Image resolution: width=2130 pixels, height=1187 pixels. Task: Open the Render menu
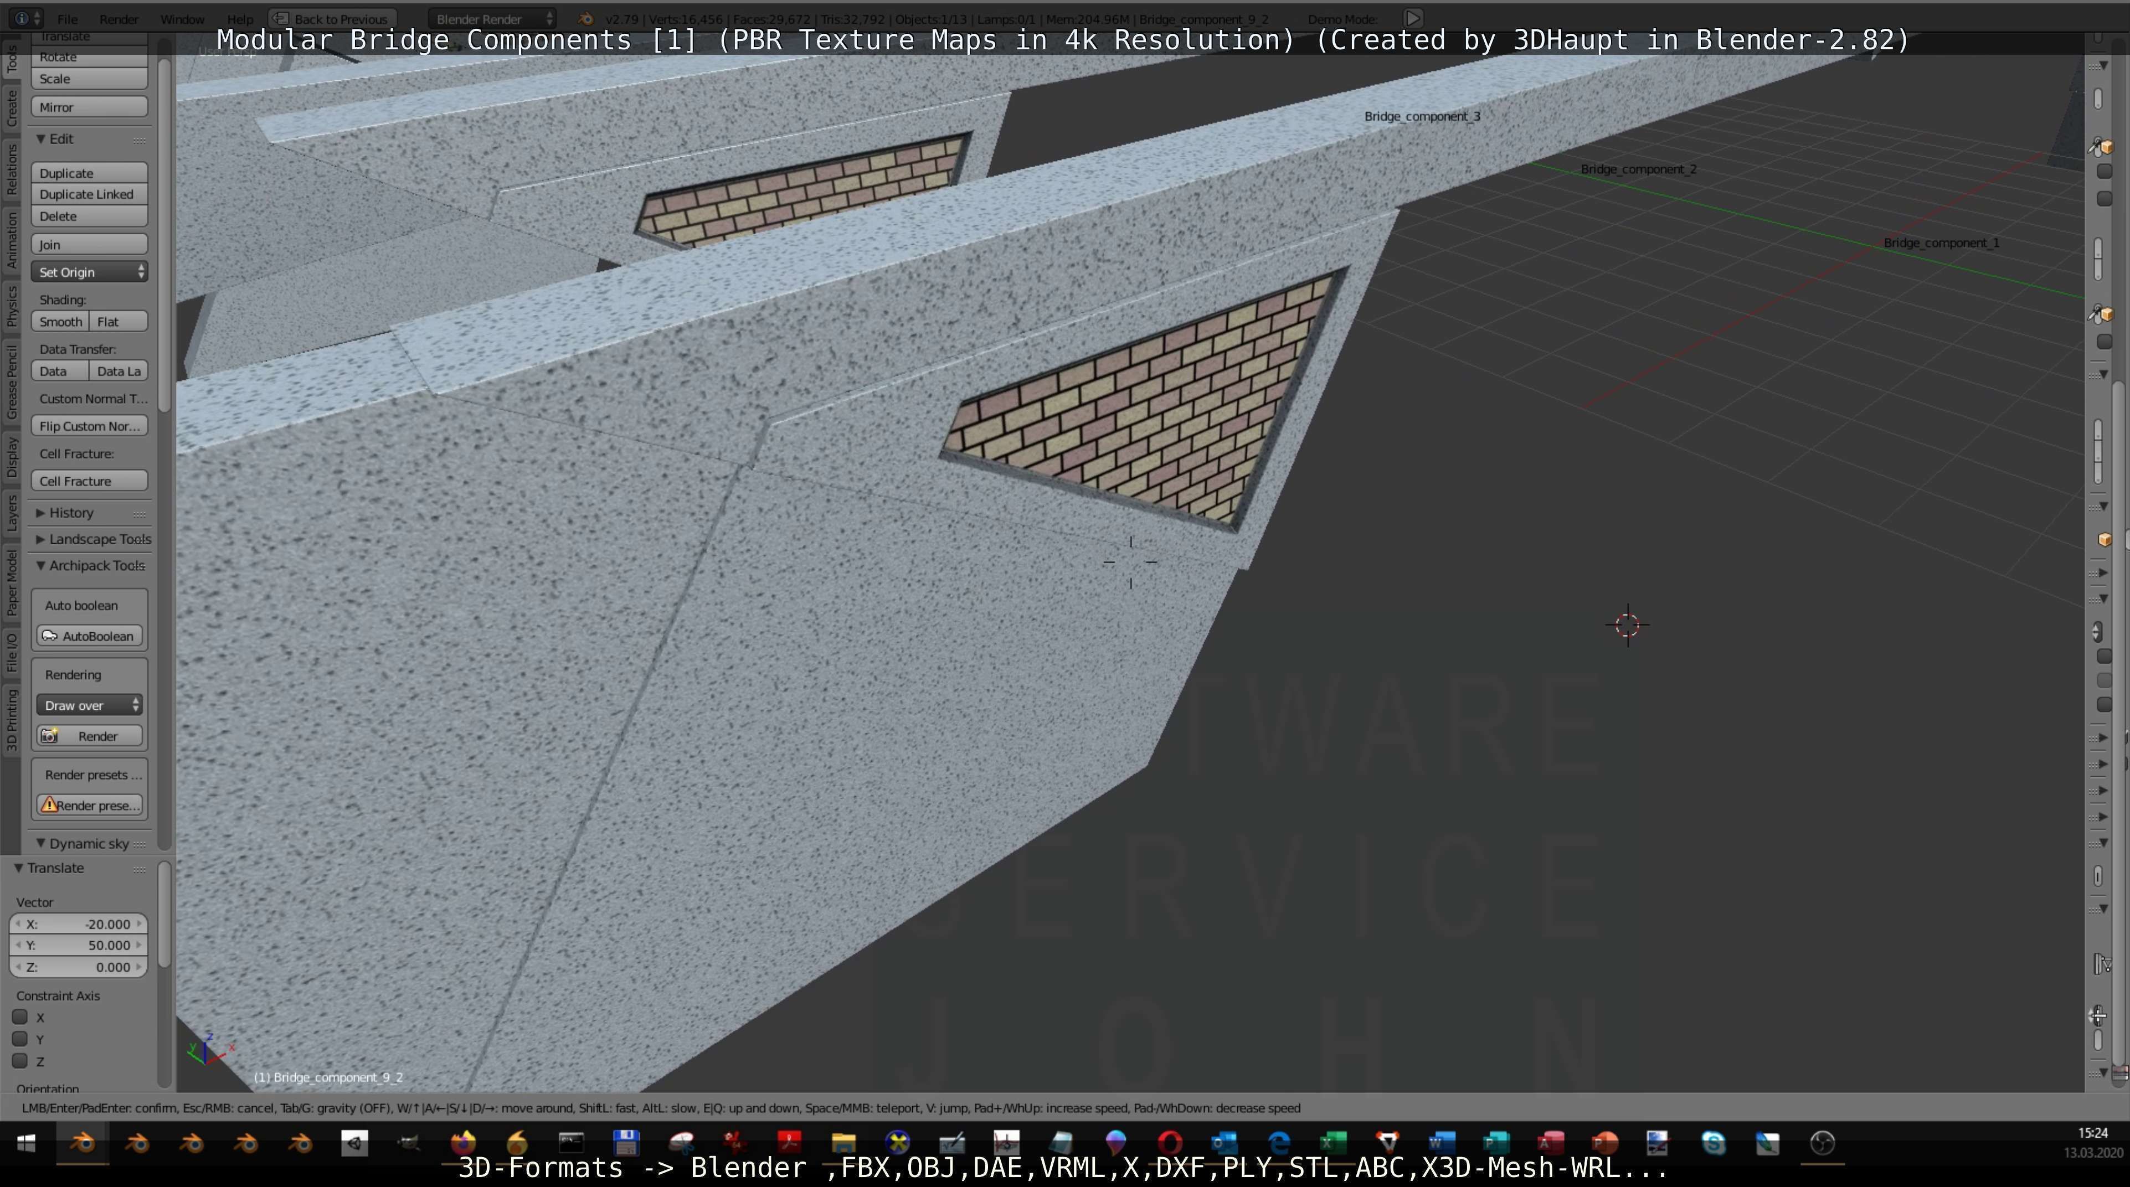point(119,18)
